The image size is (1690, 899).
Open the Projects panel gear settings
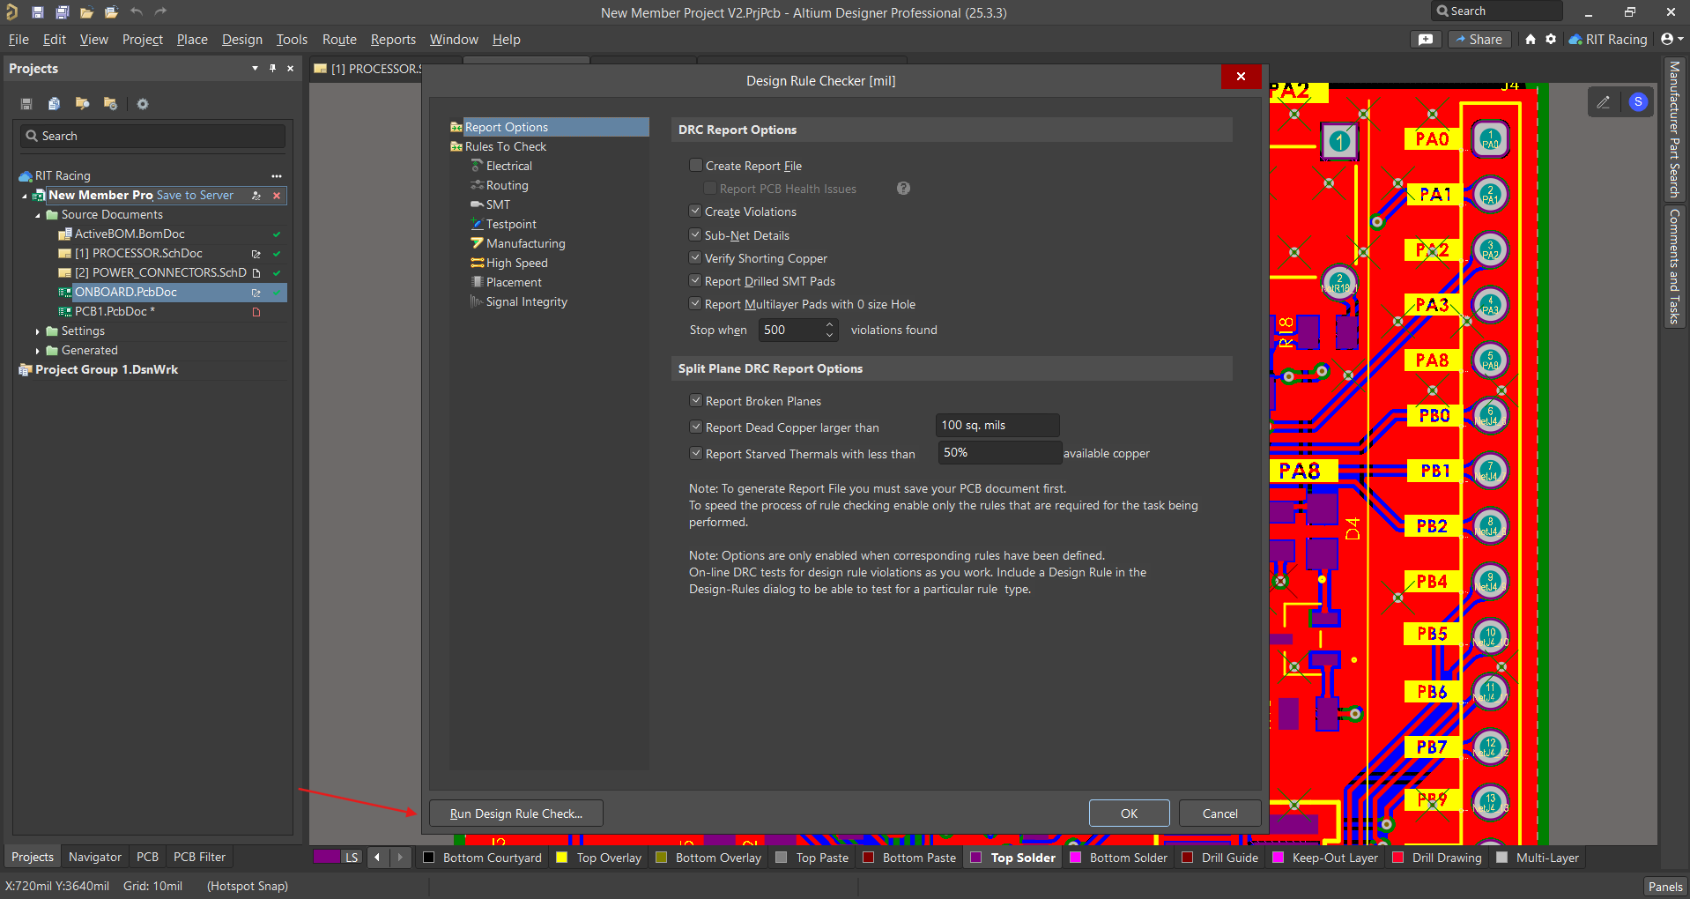pyautogui.click(x=143, y=104)
